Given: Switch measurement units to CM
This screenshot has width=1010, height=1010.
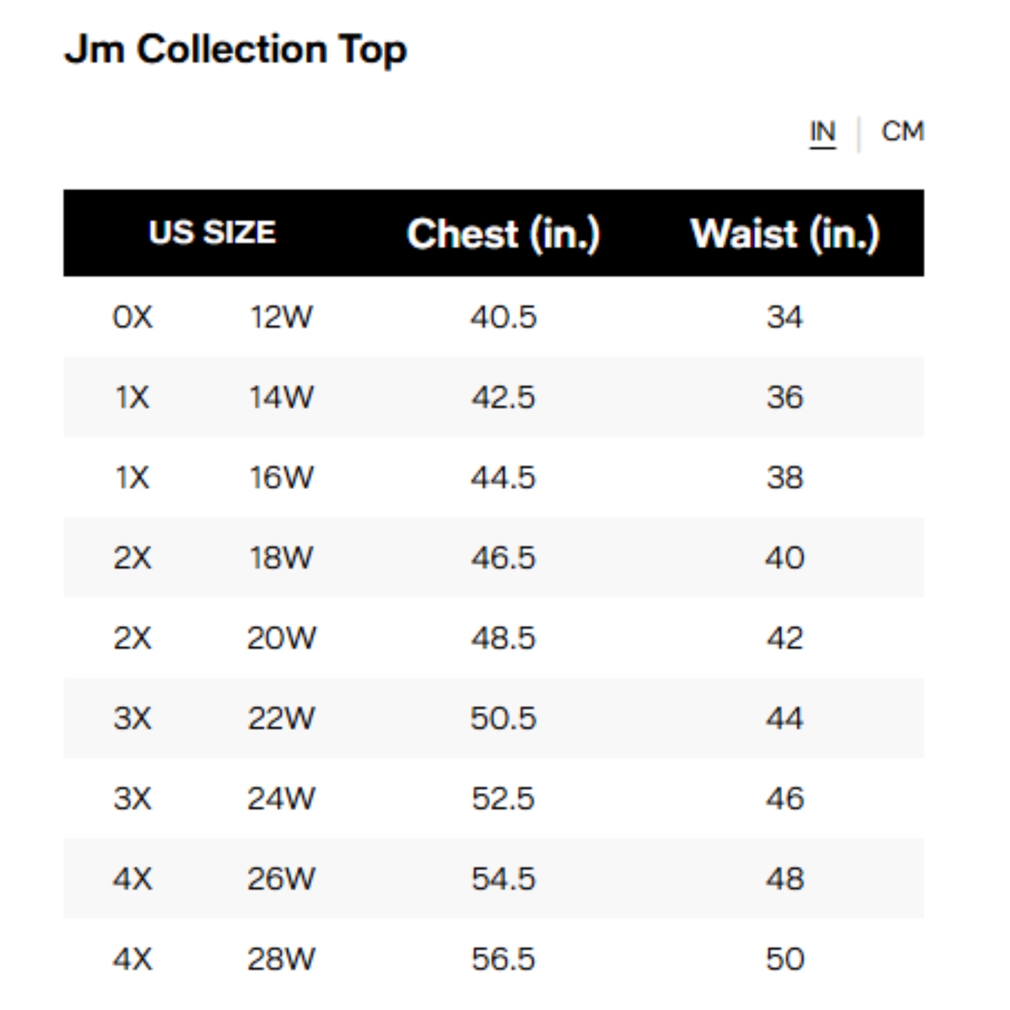Looking at the screenshot, I should (903, 132).
